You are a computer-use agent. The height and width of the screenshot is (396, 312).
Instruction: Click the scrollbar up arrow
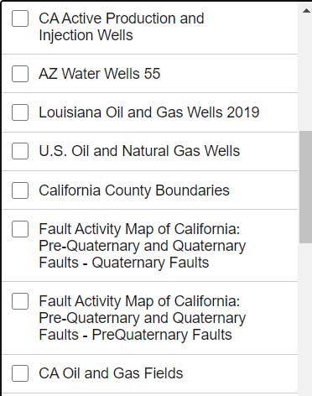[306, 11]
